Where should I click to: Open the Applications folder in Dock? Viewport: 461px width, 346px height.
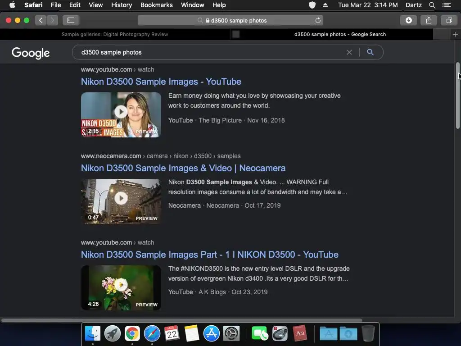click(x=328, y=334)
